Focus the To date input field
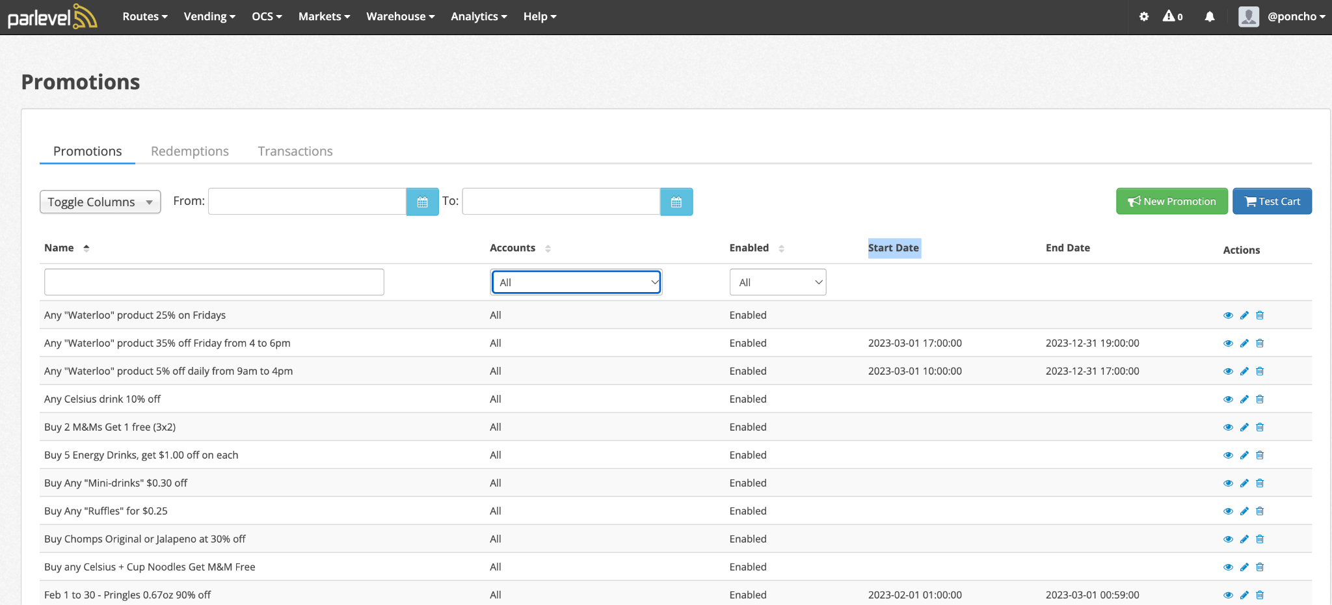 (x=561, y=202)
